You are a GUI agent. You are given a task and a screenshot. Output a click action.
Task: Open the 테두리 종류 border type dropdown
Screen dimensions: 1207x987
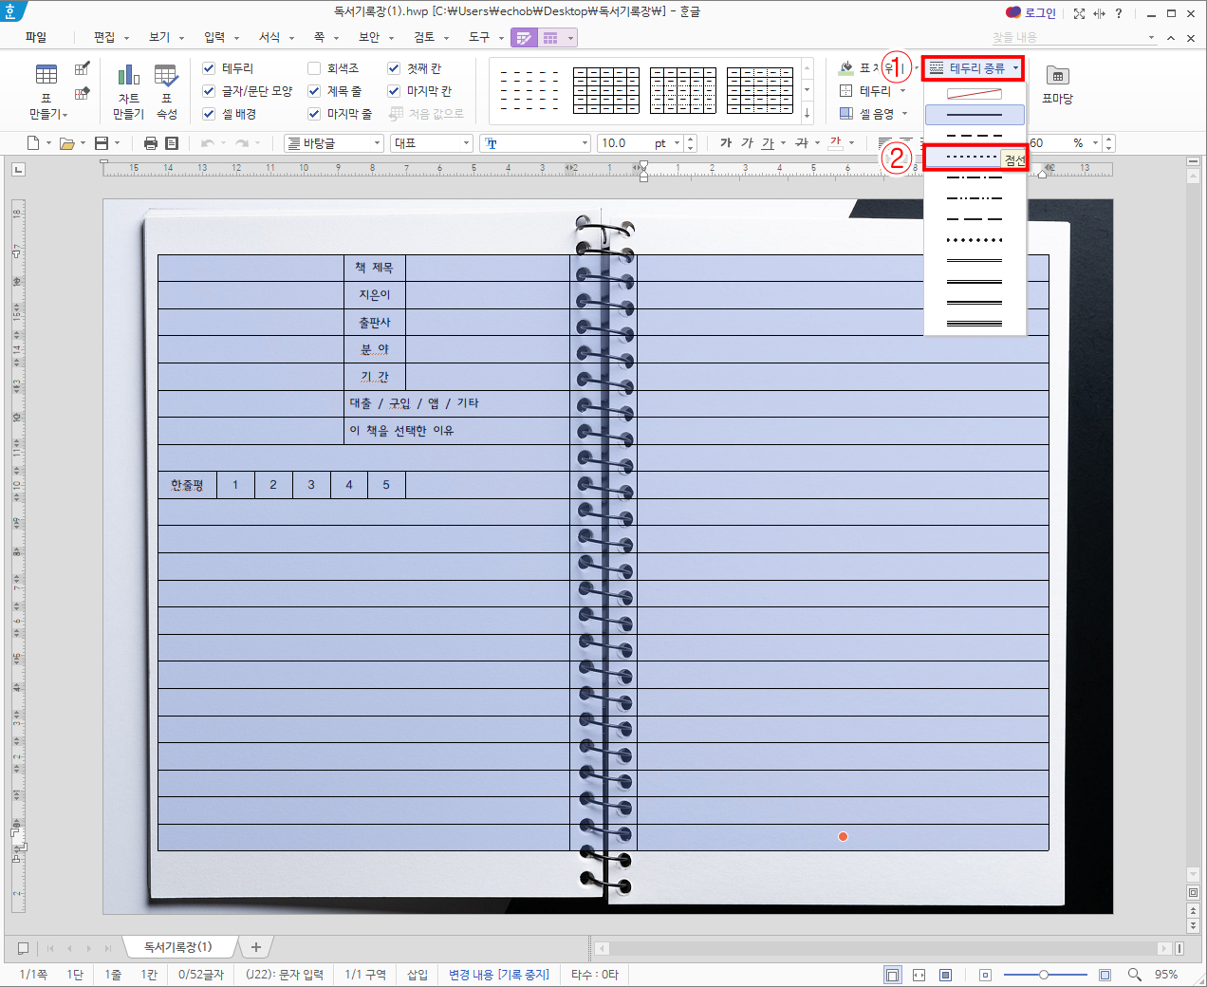[974, 68]
